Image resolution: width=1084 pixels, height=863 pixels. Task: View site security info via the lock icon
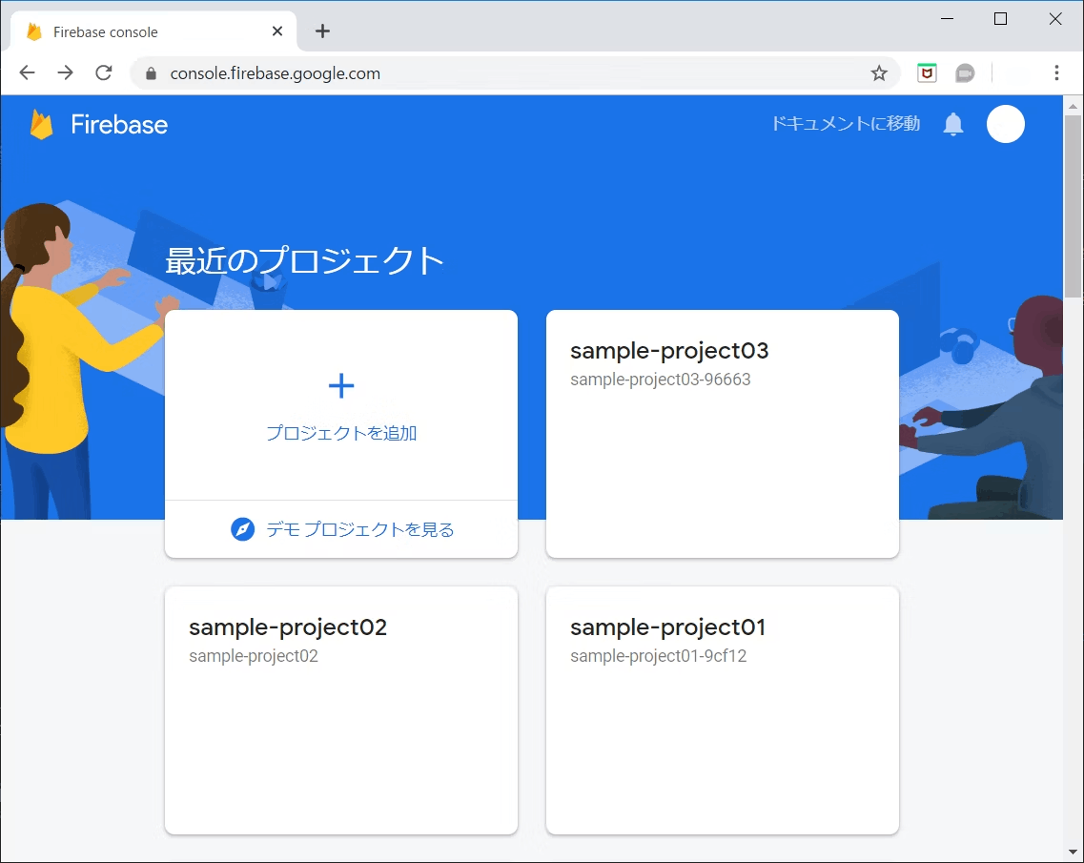coord(151,73)
